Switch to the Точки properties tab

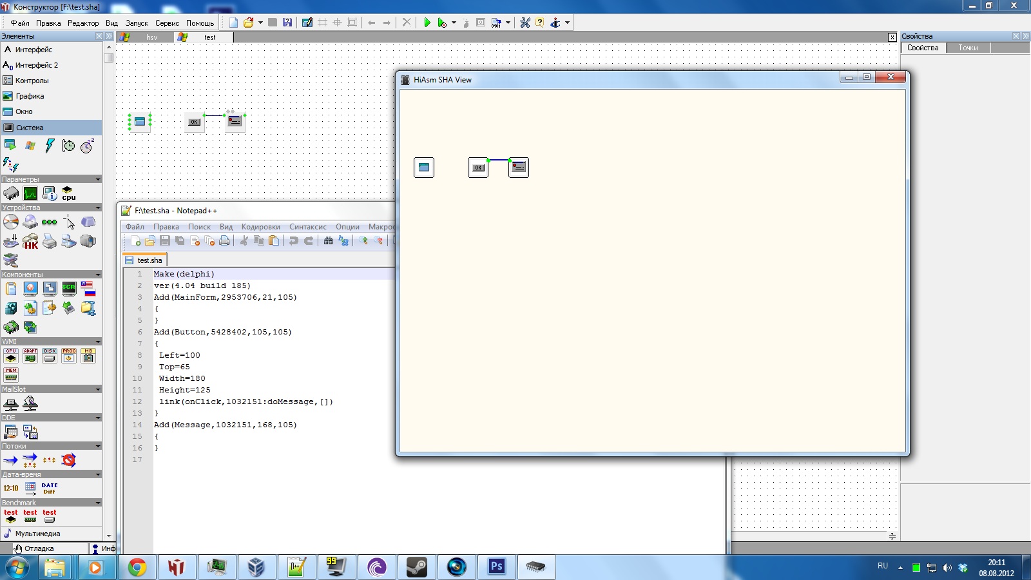coord(968,48)
